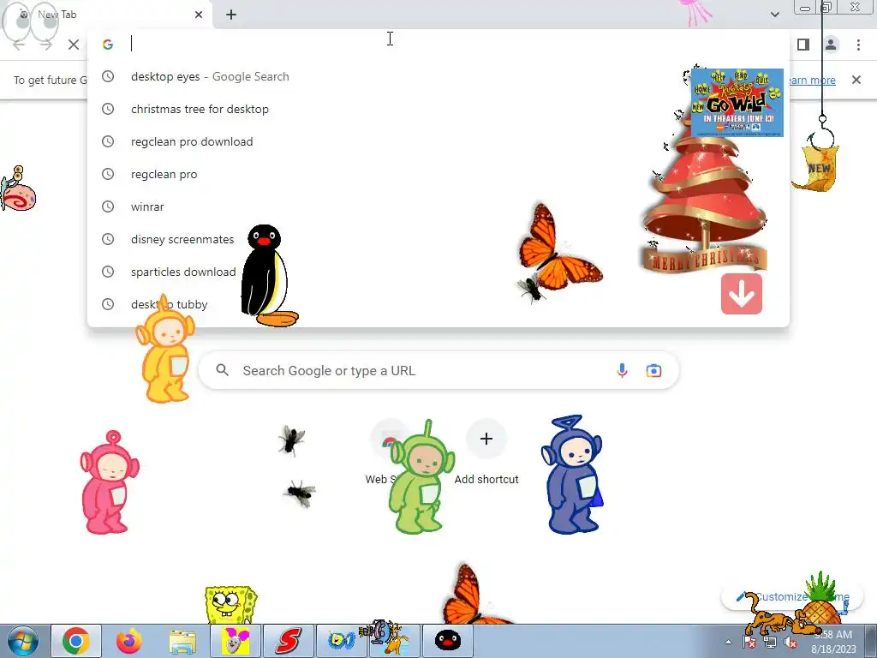Viewport: 877px width, 658px height.
Task: Pick 'sparticles download' suggestion
Action: click(x=438, y=272)
